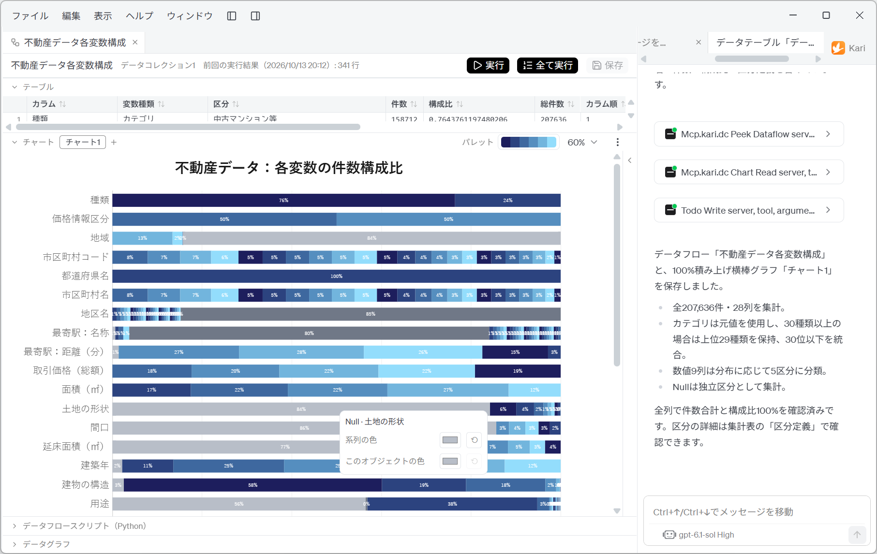Click the dataflow icon on 不動産データ tab
This screenshot has height=554, width=877.
point(15,43)
